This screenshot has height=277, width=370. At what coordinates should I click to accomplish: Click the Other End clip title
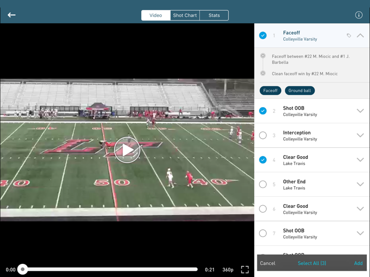(294, 182)
